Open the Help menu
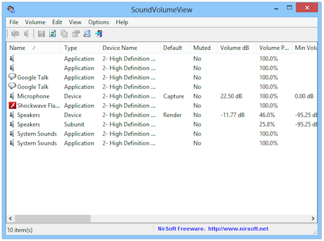 (122, 22)
